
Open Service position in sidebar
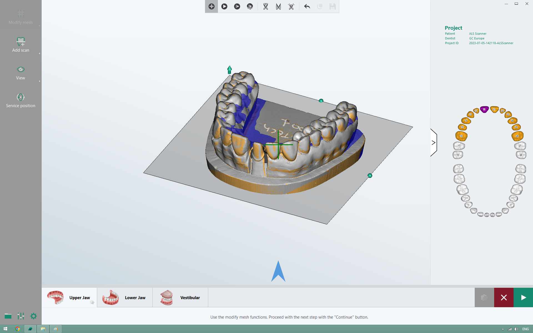pyautogui.click(x=21, y=100)
